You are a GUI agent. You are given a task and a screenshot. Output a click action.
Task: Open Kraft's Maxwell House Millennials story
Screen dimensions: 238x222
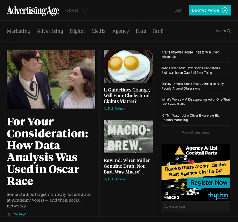coord(190,55)
